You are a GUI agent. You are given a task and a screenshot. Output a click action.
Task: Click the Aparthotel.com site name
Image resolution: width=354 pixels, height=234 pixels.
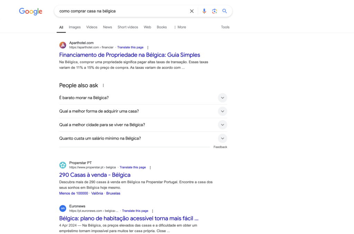click(81, 43)
